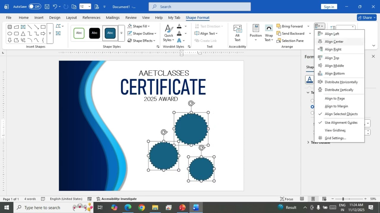380x213 pixels.
Task: Click the Distribute Vertically icon
Action: (320, 90)
